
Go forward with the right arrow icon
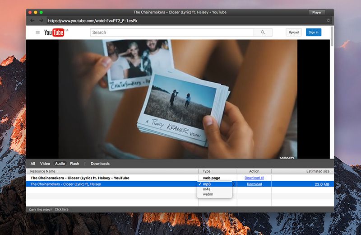(41, 20)
